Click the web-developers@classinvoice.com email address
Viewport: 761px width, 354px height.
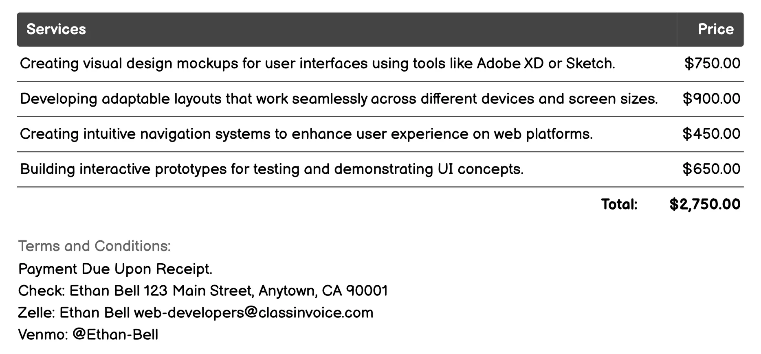coord(253,313)
